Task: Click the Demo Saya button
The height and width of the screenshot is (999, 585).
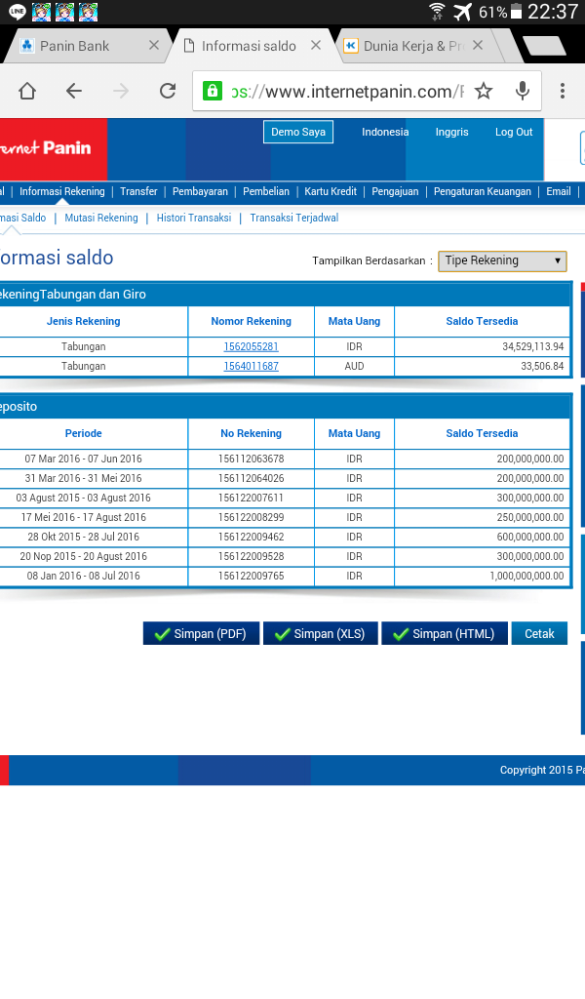Action: click(298, 132)
